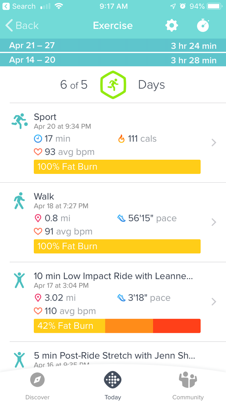Open the Low Impact Ride chevron arrow
This screenshot has width=226, height=402.
214,301
